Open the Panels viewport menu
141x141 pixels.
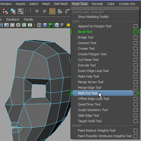pyautogui.click(x=28, y=19)
